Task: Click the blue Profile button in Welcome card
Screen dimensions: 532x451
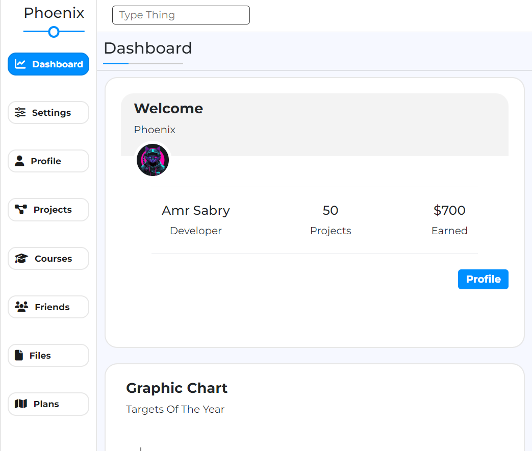Action: click(x=483, y=279)
